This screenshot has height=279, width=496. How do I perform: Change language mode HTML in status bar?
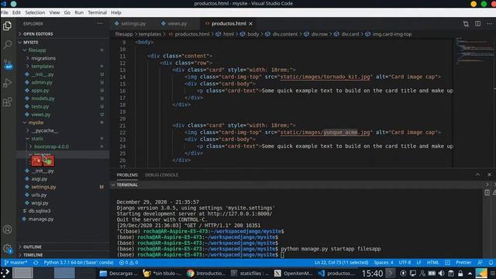tap(432, 263)
